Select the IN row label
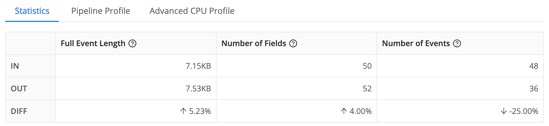The image size is (549, 126). 15,66
